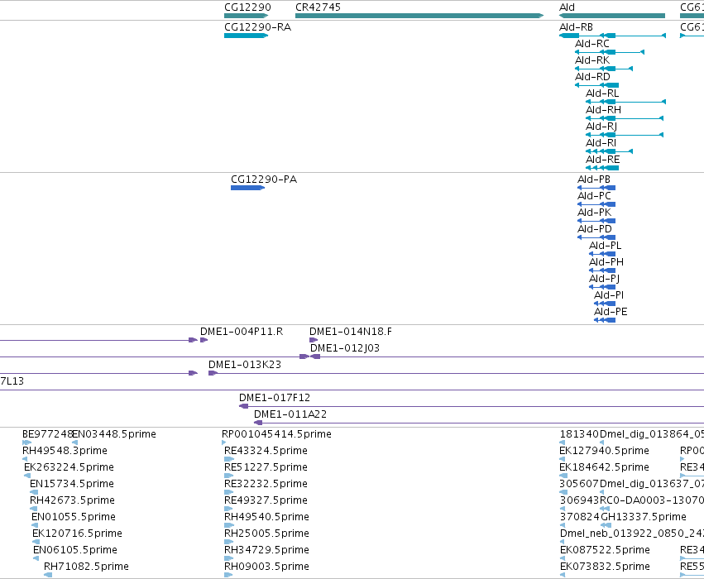
Task: Click the Ald-PD protein
Action: 596,237
